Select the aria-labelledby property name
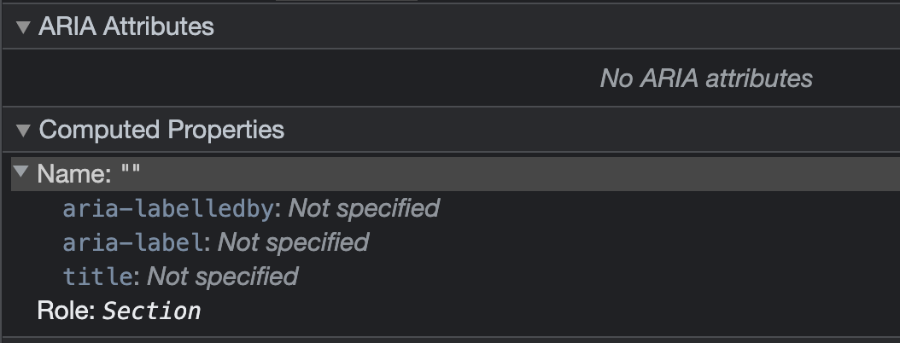 (168, 209)
